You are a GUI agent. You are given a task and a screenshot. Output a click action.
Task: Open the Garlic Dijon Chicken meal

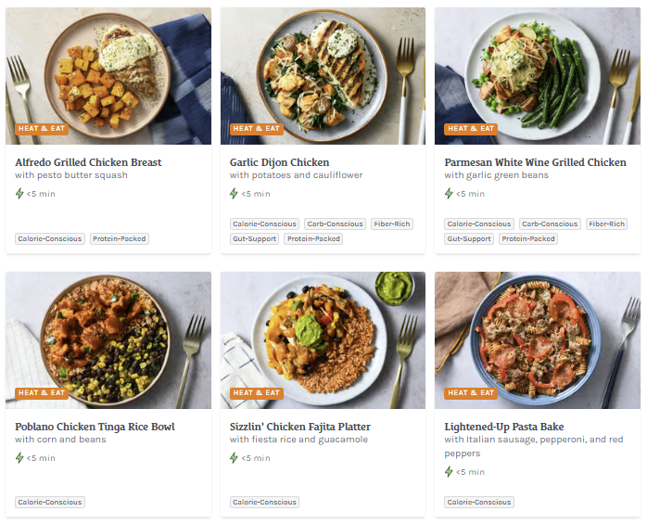pyautogui.click(x=279, y=162)
